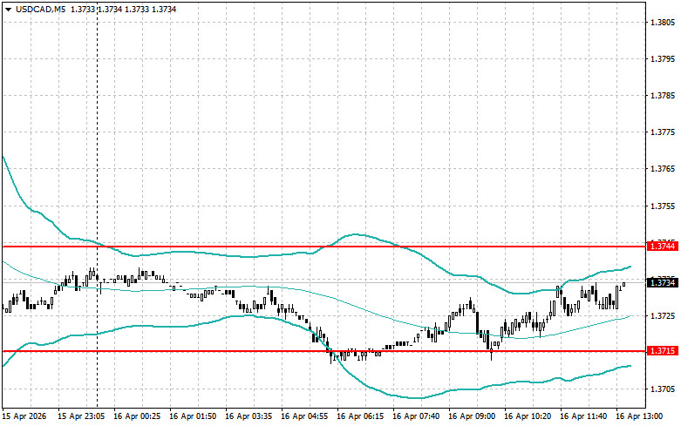Screen dimensions: 681x426
Task: Click the 16 Apr 09:00 time label
Action: (x=471, y=416)
